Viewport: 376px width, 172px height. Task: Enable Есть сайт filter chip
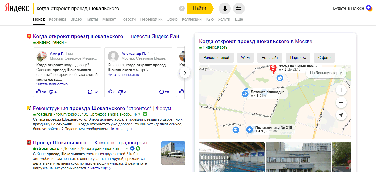pyautogui.click(x=270, y=58)
